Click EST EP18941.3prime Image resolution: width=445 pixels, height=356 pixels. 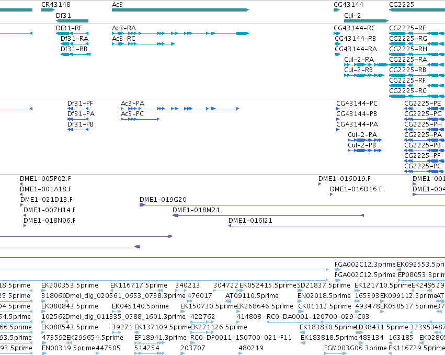point(161,338)
